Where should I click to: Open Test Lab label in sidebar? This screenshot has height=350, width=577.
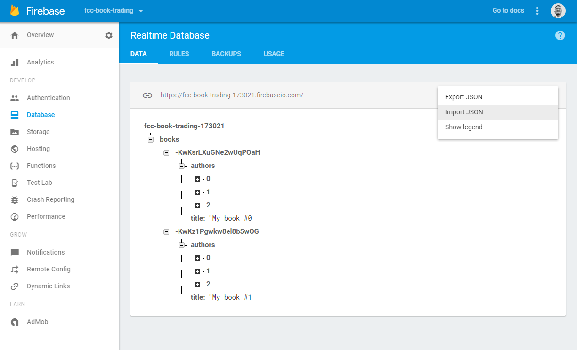40,183
